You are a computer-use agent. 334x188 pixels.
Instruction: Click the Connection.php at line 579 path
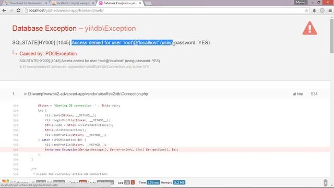click(84, 67)
